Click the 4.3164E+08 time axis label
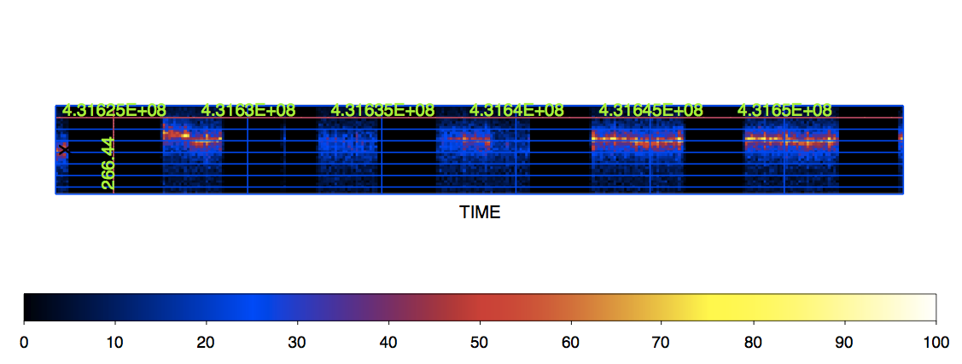Screen dimensions: 962x364 click(516, 110)
